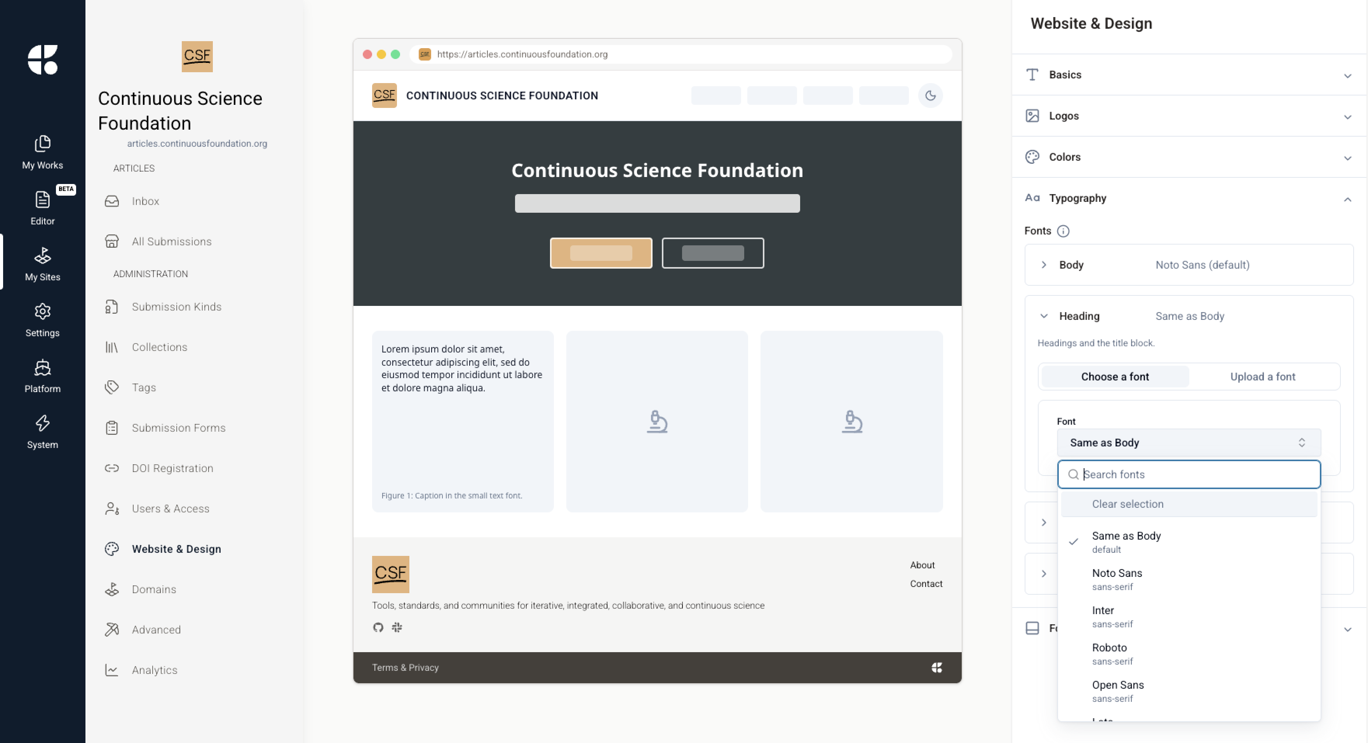Open DOI Registration page
The height and width of the screenshot is (743, 1368).
pos(194,468)
